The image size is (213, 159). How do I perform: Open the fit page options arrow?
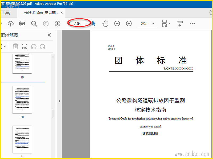click(x=169, y=24)
